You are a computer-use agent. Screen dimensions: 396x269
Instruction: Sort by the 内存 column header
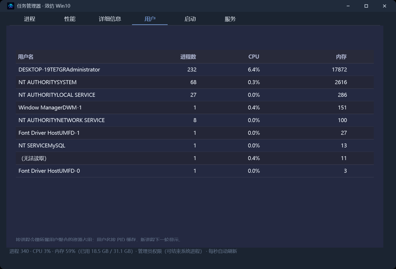pyautogui.click(x=341, y=57)
